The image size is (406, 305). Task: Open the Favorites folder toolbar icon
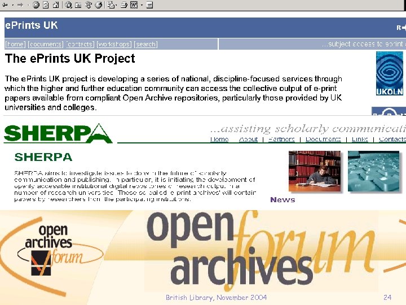pos(78,5)
